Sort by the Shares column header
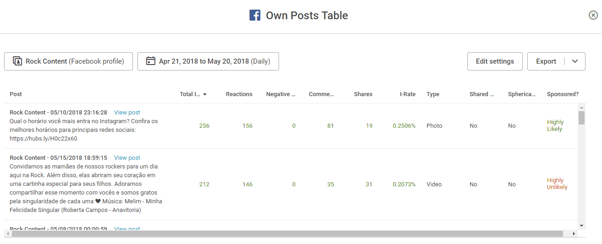The image size is (602, 244). 363,94
